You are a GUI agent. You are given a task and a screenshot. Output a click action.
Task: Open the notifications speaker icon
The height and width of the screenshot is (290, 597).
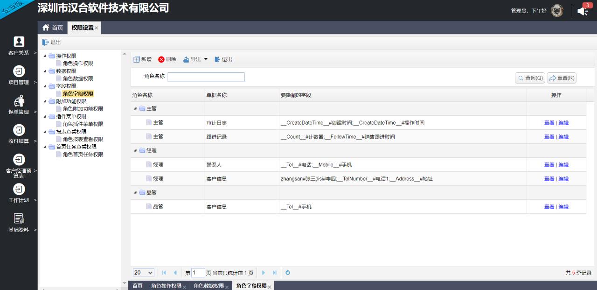click(583, 11)
